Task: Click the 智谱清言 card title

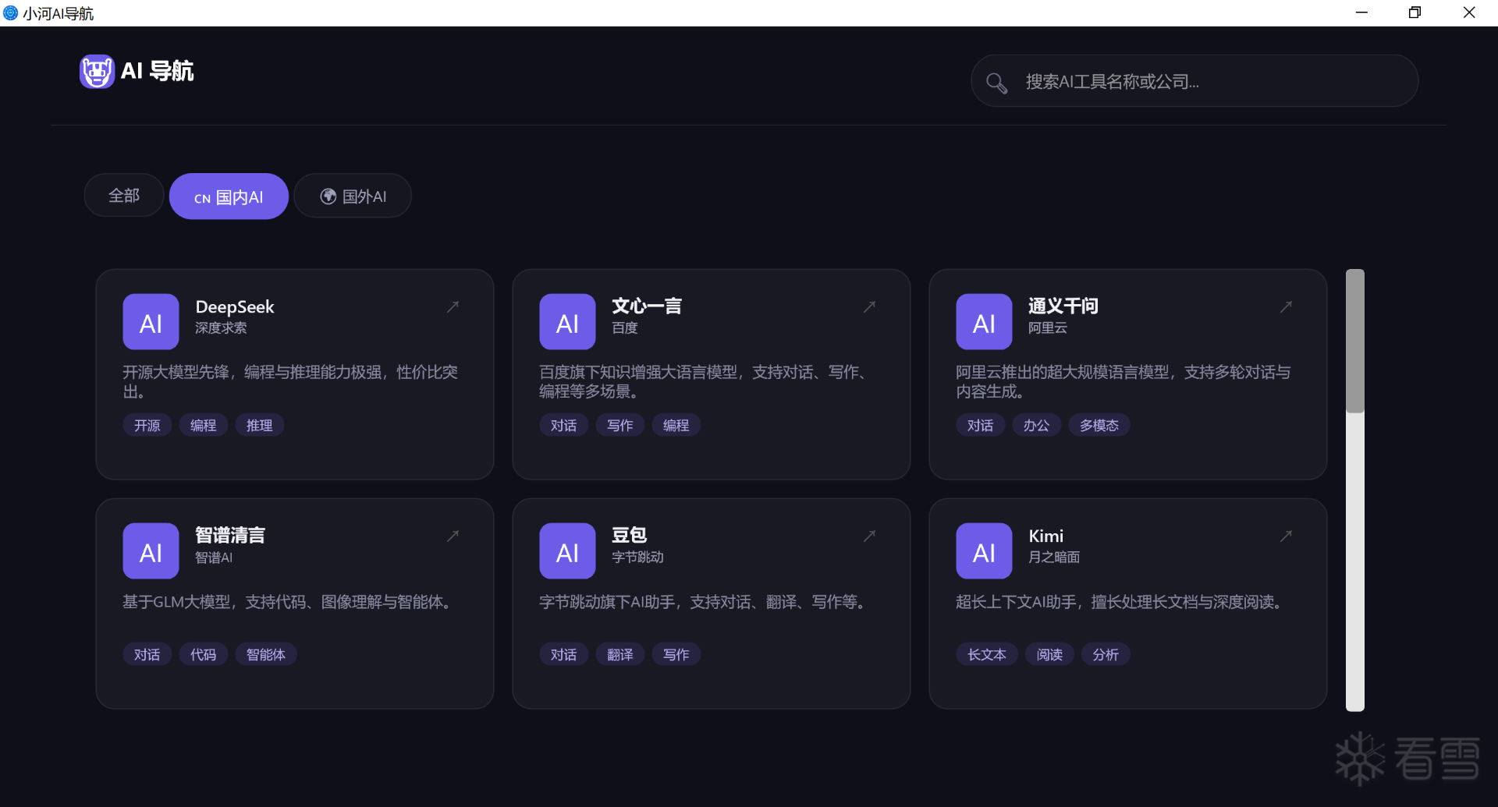Action: point(230,536)
